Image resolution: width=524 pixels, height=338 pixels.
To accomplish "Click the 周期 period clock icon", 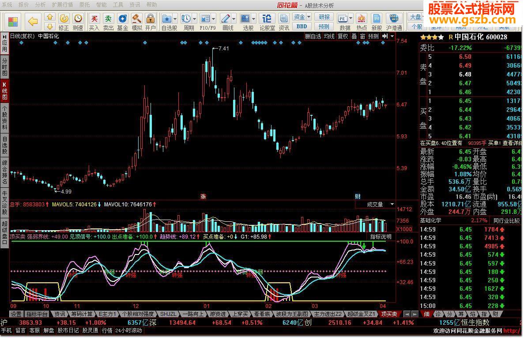I will point(186,19).
